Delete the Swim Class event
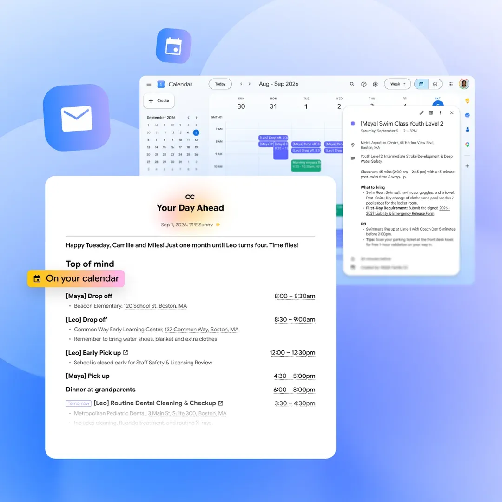This screenshot has height=502, width=502. 431,112
